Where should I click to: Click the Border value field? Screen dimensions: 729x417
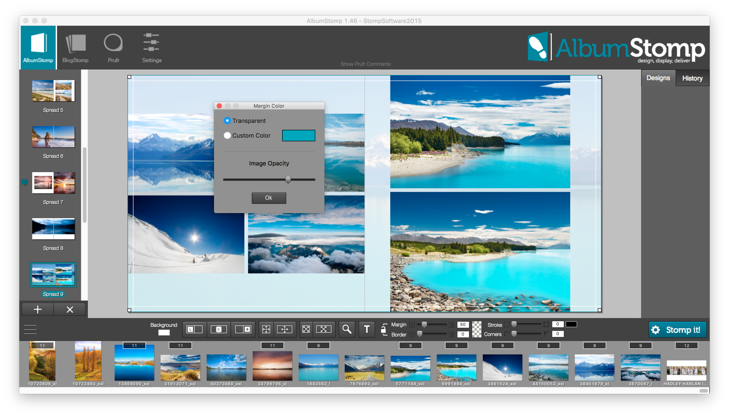tap(463, 334)
